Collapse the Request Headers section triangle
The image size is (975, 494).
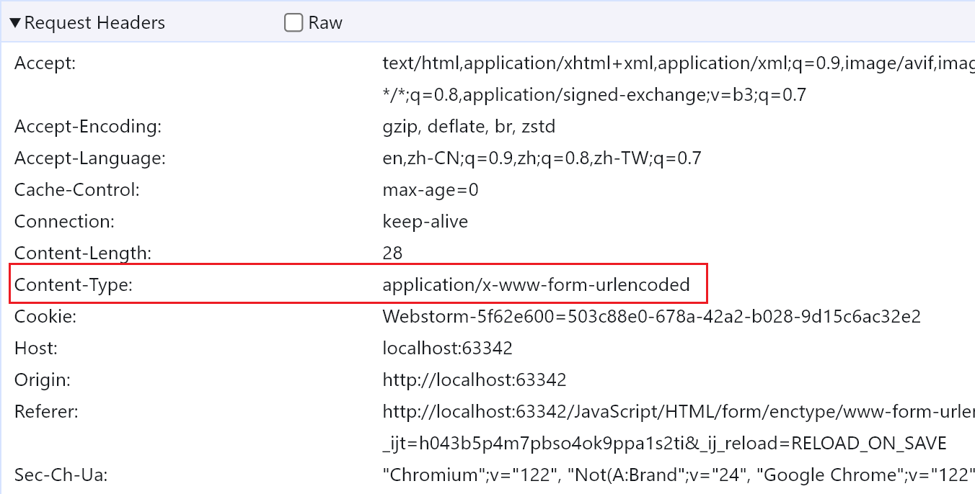pyautogui.click(x=15, y=23)
